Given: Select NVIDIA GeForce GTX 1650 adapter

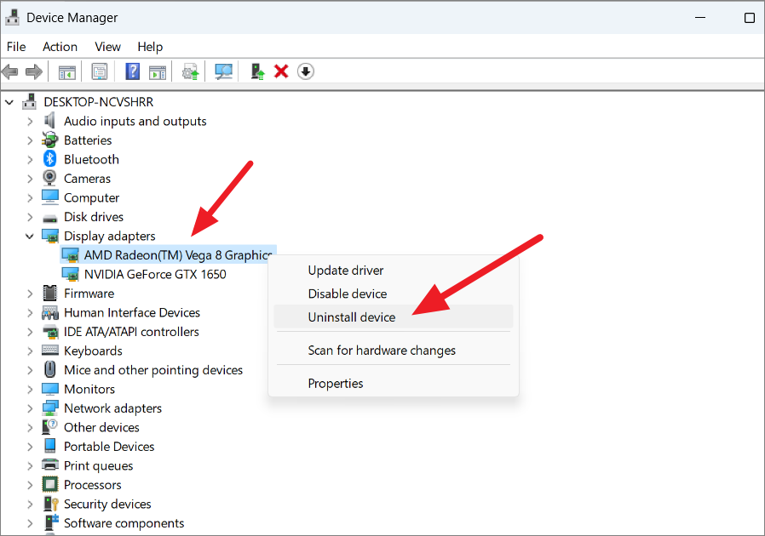Looking at the screenshot, I should [x=155, y=274].
